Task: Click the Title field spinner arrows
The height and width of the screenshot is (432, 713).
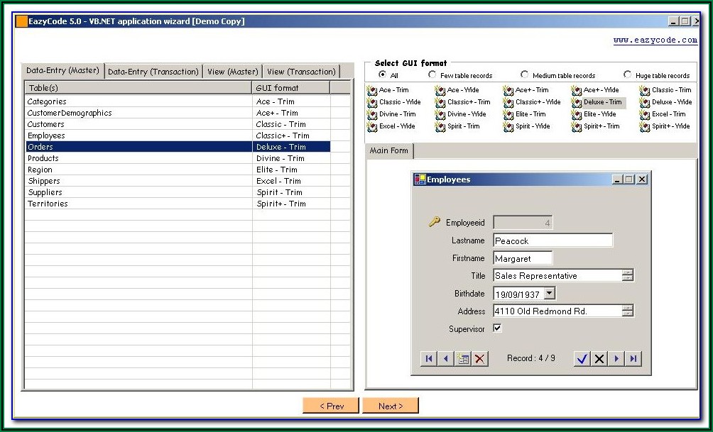Action: (x=627, y=276)
